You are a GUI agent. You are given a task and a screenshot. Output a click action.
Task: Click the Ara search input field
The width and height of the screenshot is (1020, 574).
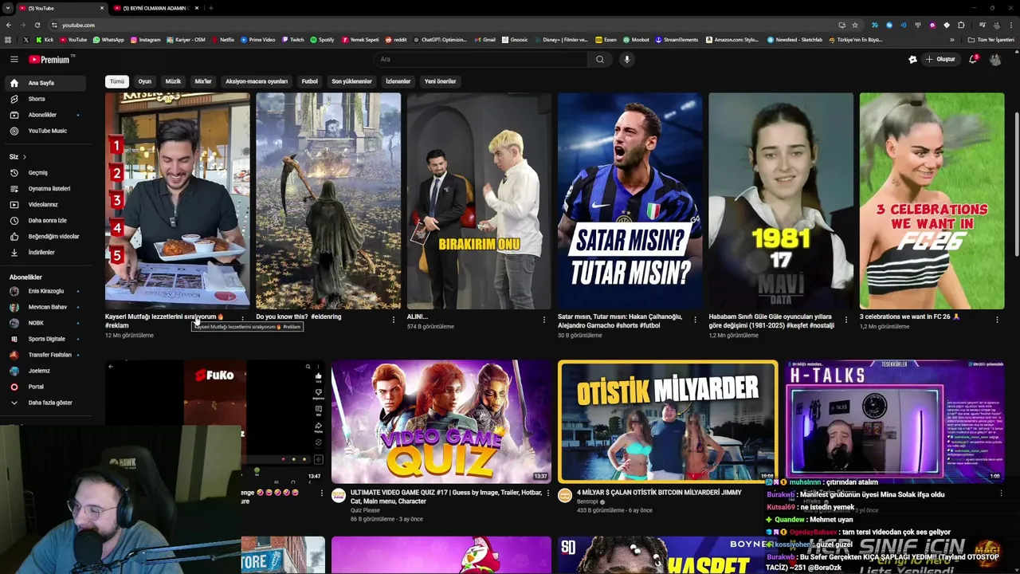481,59
